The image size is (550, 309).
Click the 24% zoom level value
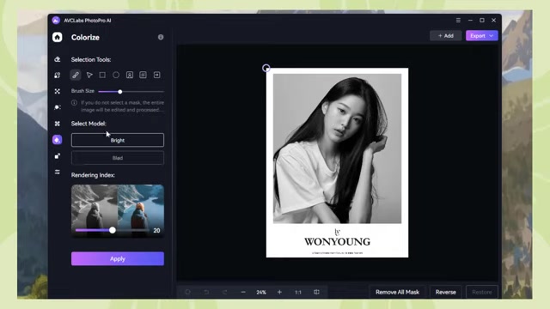pyautogui.click(x=261, y=292)
